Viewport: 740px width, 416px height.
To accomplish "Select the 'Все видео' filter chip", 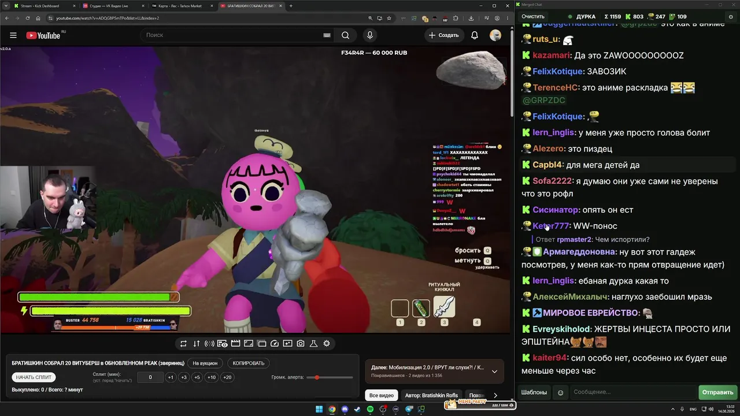I will [382, 395].
